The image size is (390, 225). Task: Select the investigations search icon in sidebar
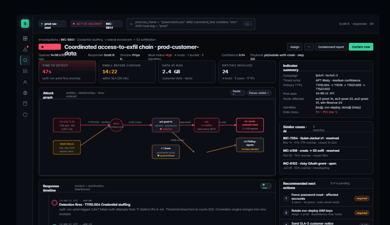[x=25, y=60]
